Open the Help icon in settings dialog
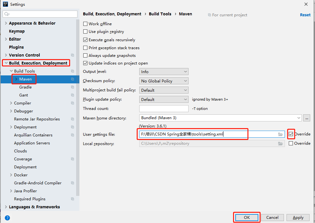 7,218
